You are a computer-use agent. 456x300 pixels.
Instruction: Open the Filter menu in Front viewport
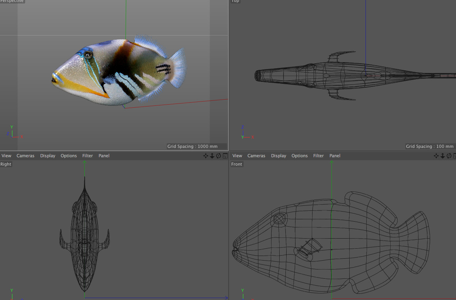click(x=318, y=156)
